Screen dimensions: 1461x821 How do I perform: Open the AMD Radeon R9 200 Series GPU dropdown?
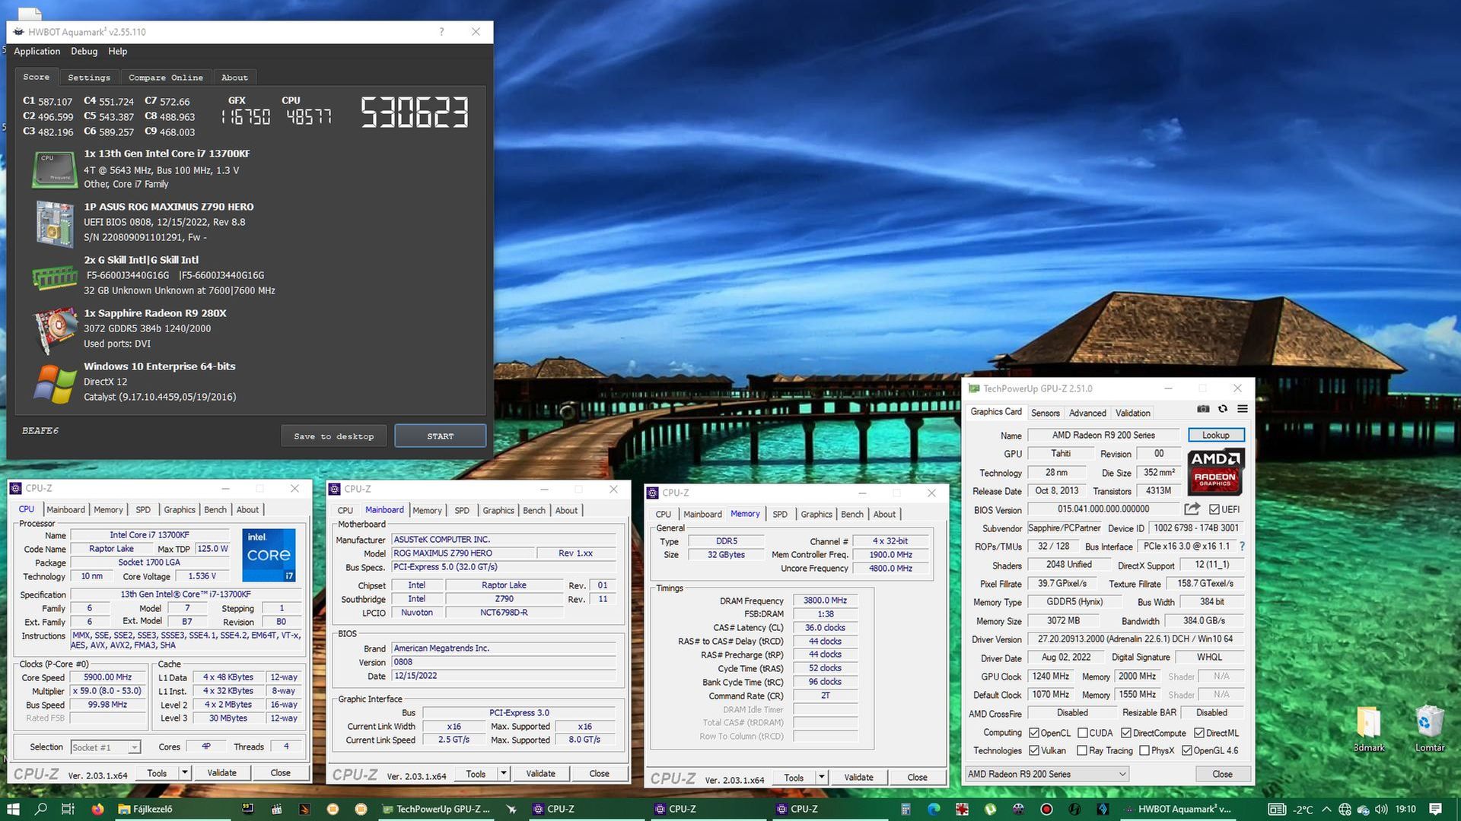pos(1047,774)
